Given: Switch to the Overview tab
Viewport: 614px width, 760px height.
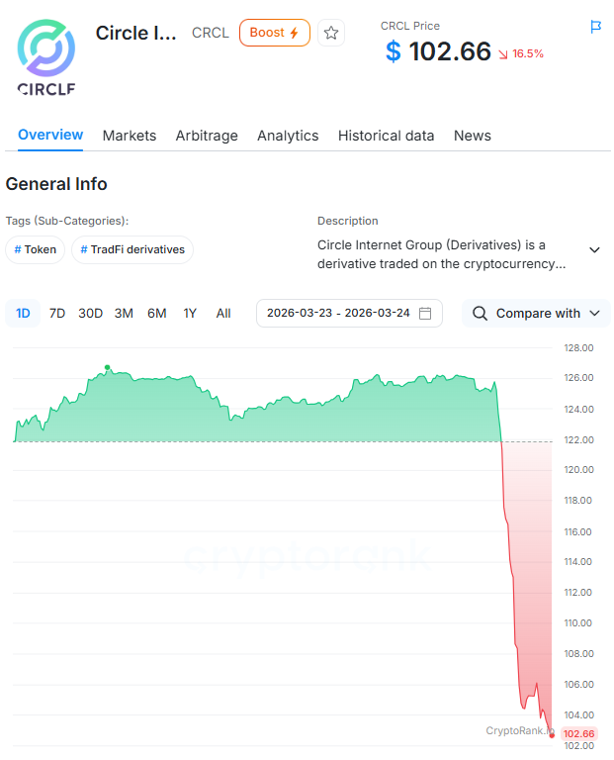Looking at the screenshot, I should tap(50, 135).
